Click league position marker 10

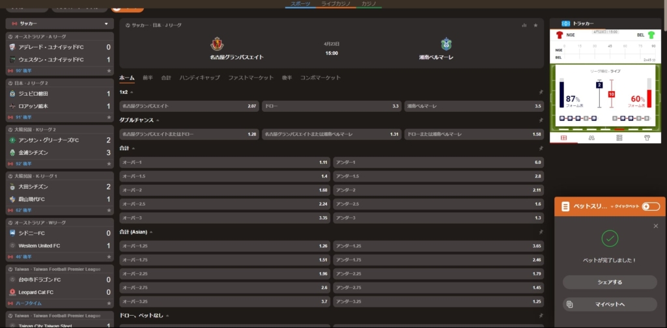[x=611, y=94]
